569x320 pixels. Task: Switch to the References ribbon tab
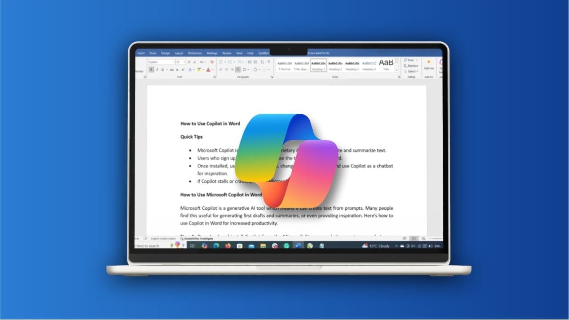click(195, 53)
